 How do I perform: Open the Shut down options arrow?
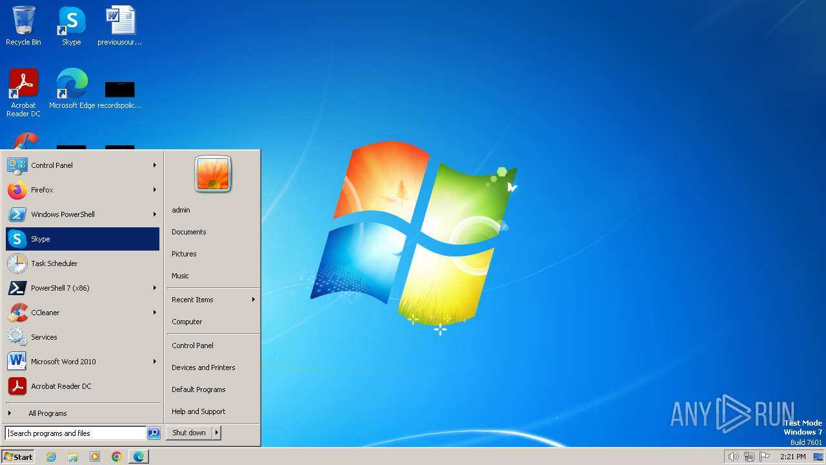click(217, 433)
